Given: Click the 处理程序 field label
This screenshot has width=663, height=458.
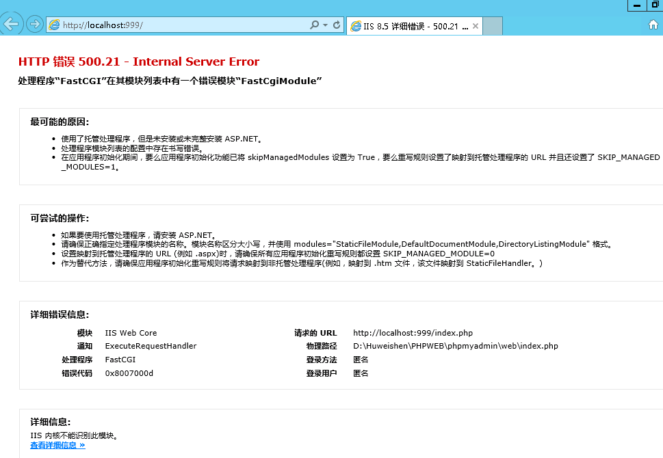Looking at the screenshot, I should 77,360.
